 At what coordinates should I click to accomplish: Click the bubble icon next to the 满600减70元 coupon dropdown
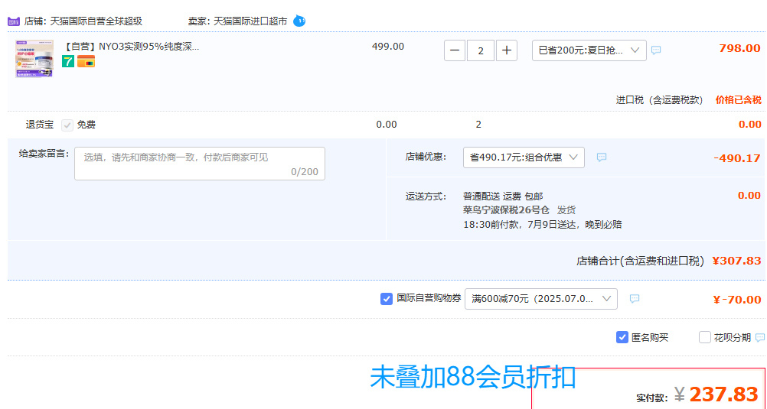[x=635, y=299]
